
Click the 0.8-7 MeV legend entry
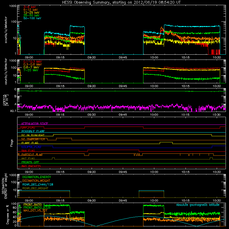coord(31,67)
